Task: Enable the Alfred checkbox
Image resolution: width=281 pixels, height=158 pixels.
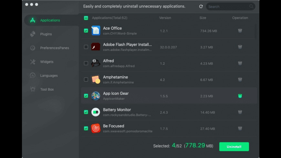Action: 86,63
